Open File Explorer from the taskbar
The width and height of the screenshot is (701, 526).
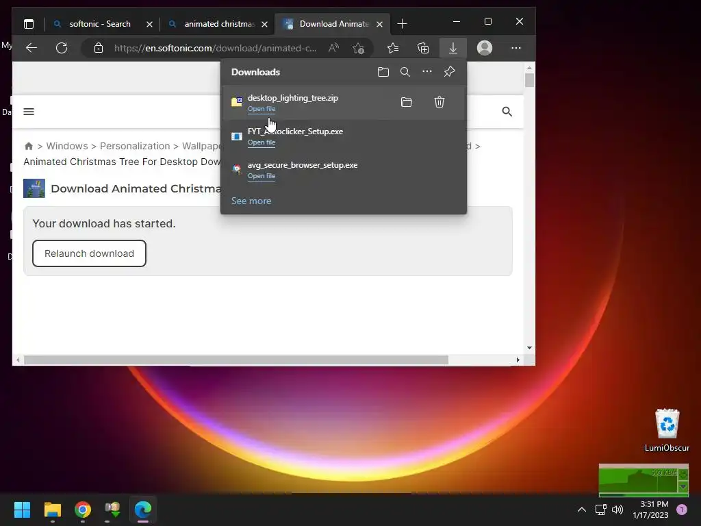[52, 510]
